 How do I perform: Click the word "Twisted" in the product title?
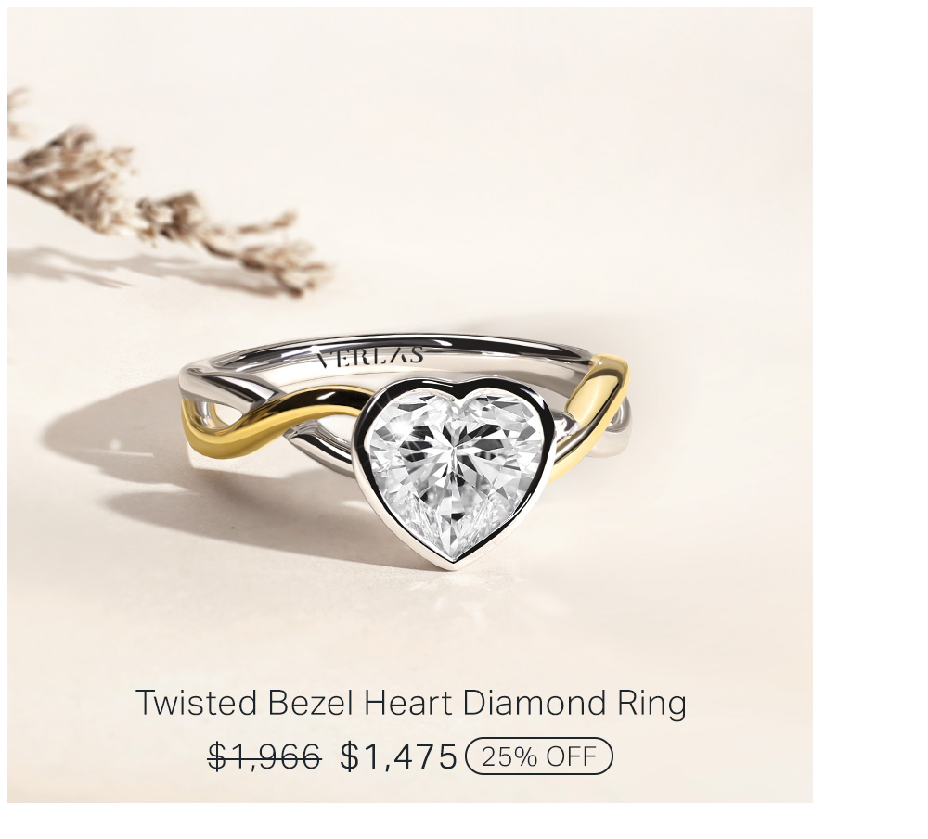[x=197, y=703]
